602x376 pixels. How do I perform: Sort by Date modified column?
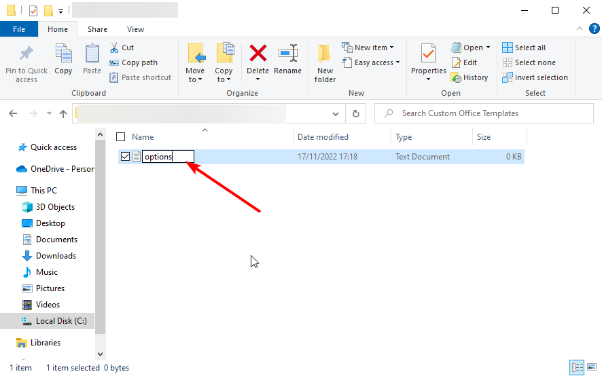coord(323,137)
